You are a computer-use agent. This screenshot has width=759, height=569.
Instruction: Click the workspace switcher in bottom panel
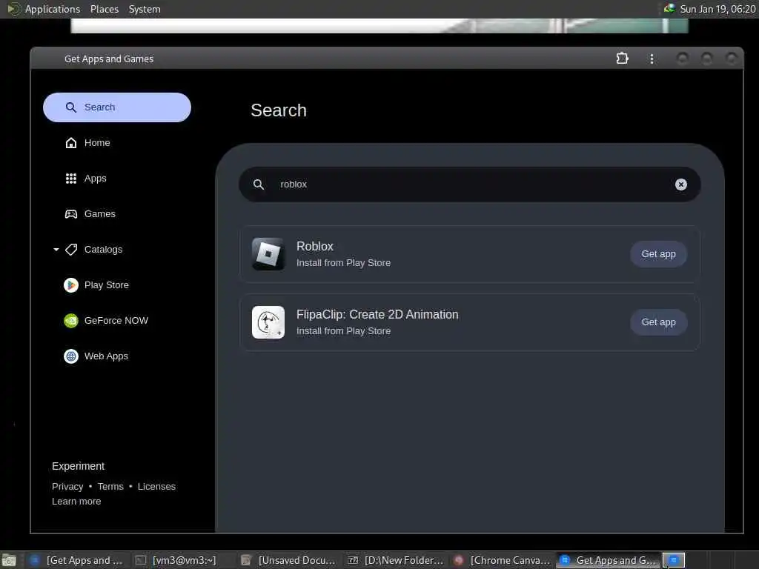point(674,560)
